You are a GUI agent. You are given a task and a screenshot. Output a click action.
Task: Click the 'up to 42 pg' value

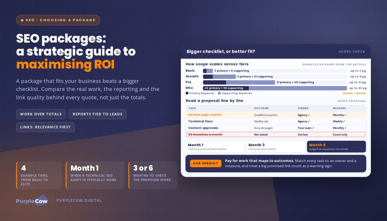click(x=358, y=88)
